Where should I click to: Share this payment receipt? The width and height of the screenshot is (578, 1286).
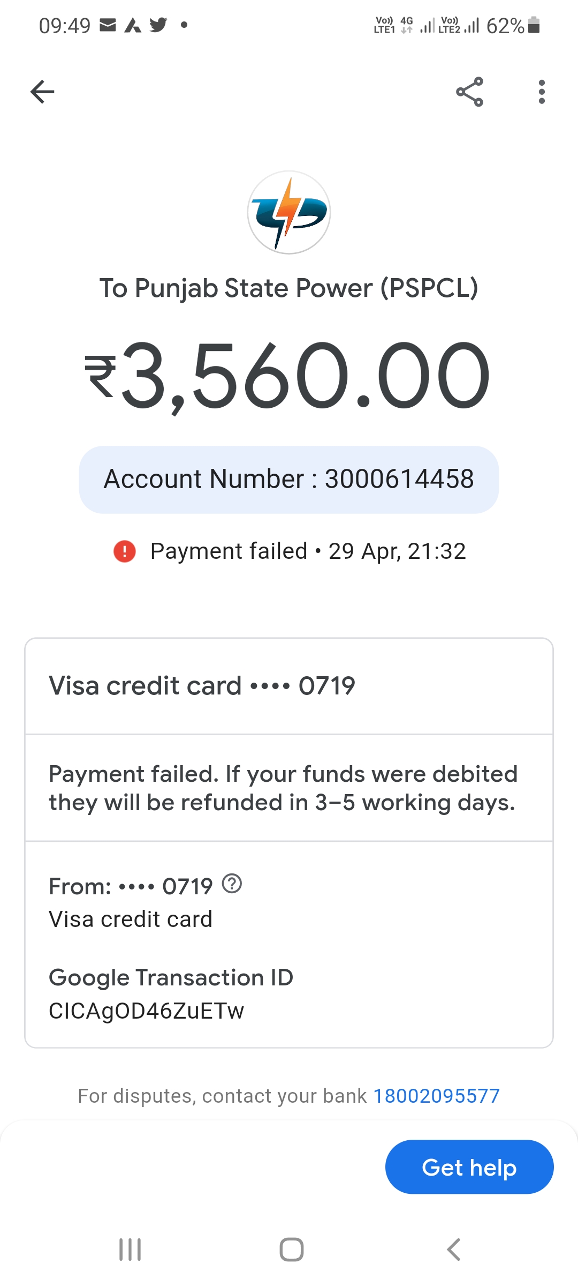coord(469,92)
